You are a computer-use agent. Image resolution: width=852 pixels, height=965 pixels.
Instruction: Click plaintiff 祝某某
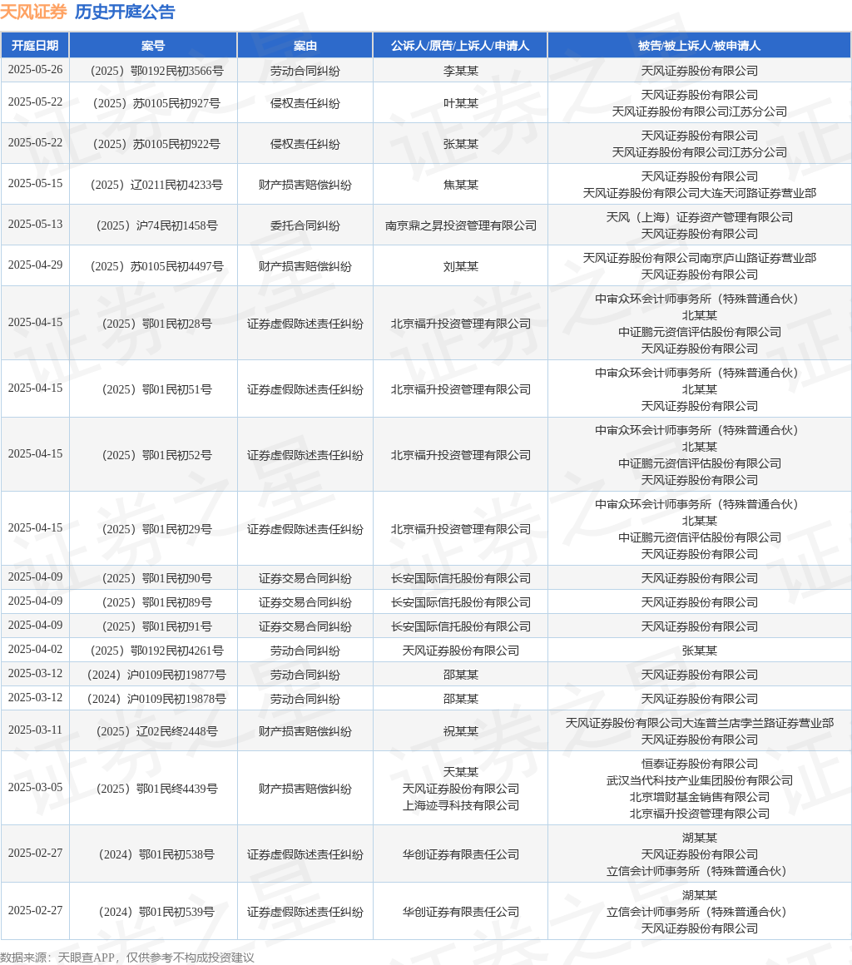tap(460, 731)
